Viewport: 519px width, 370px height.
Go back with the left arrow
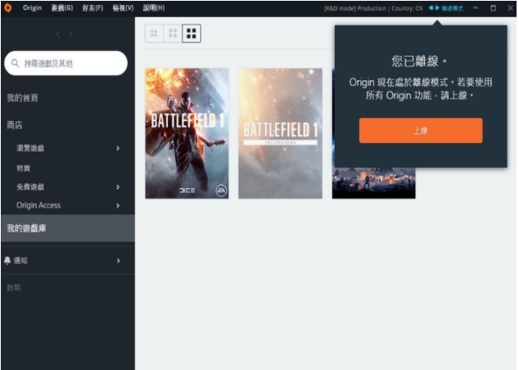click(x=58, y=34)
